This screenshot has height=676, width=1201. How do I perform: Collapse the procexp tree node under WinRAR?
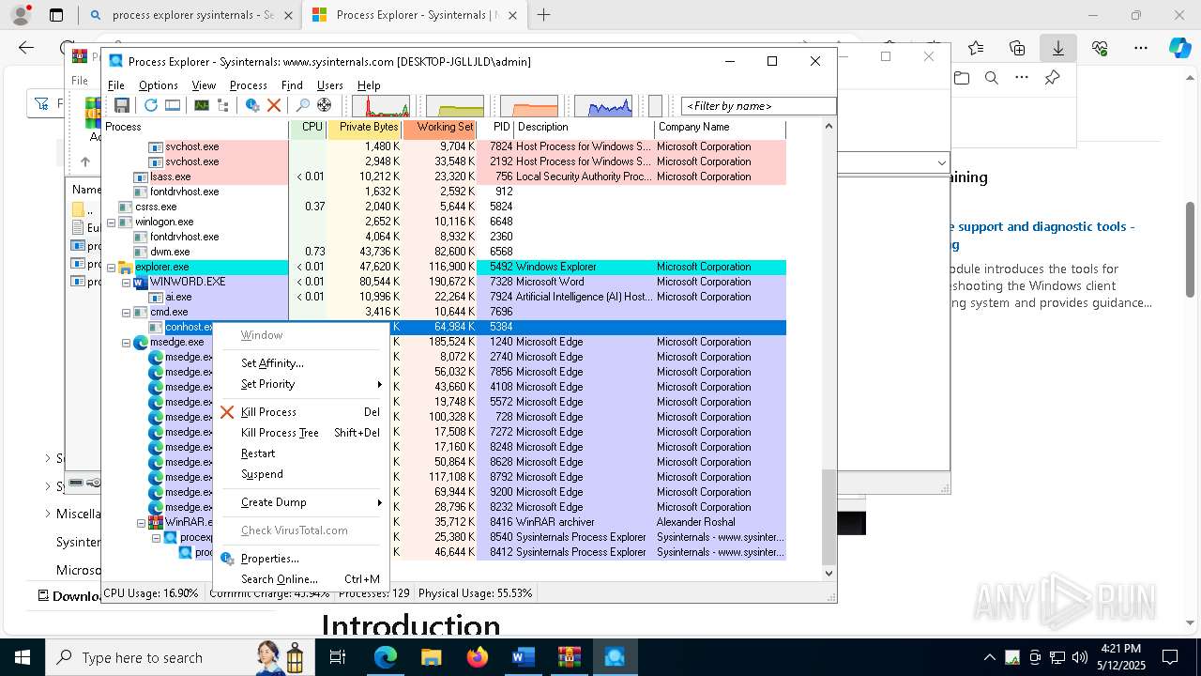[156, 538]
